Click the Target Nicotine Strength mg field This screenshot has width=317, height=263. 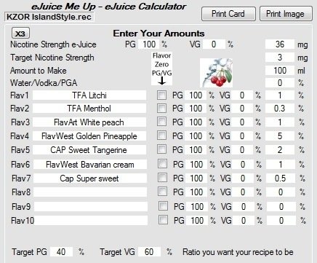[x=280, y=58]
